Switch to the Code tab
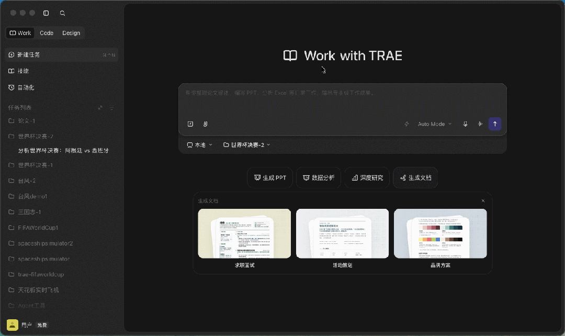 [47, 33]
